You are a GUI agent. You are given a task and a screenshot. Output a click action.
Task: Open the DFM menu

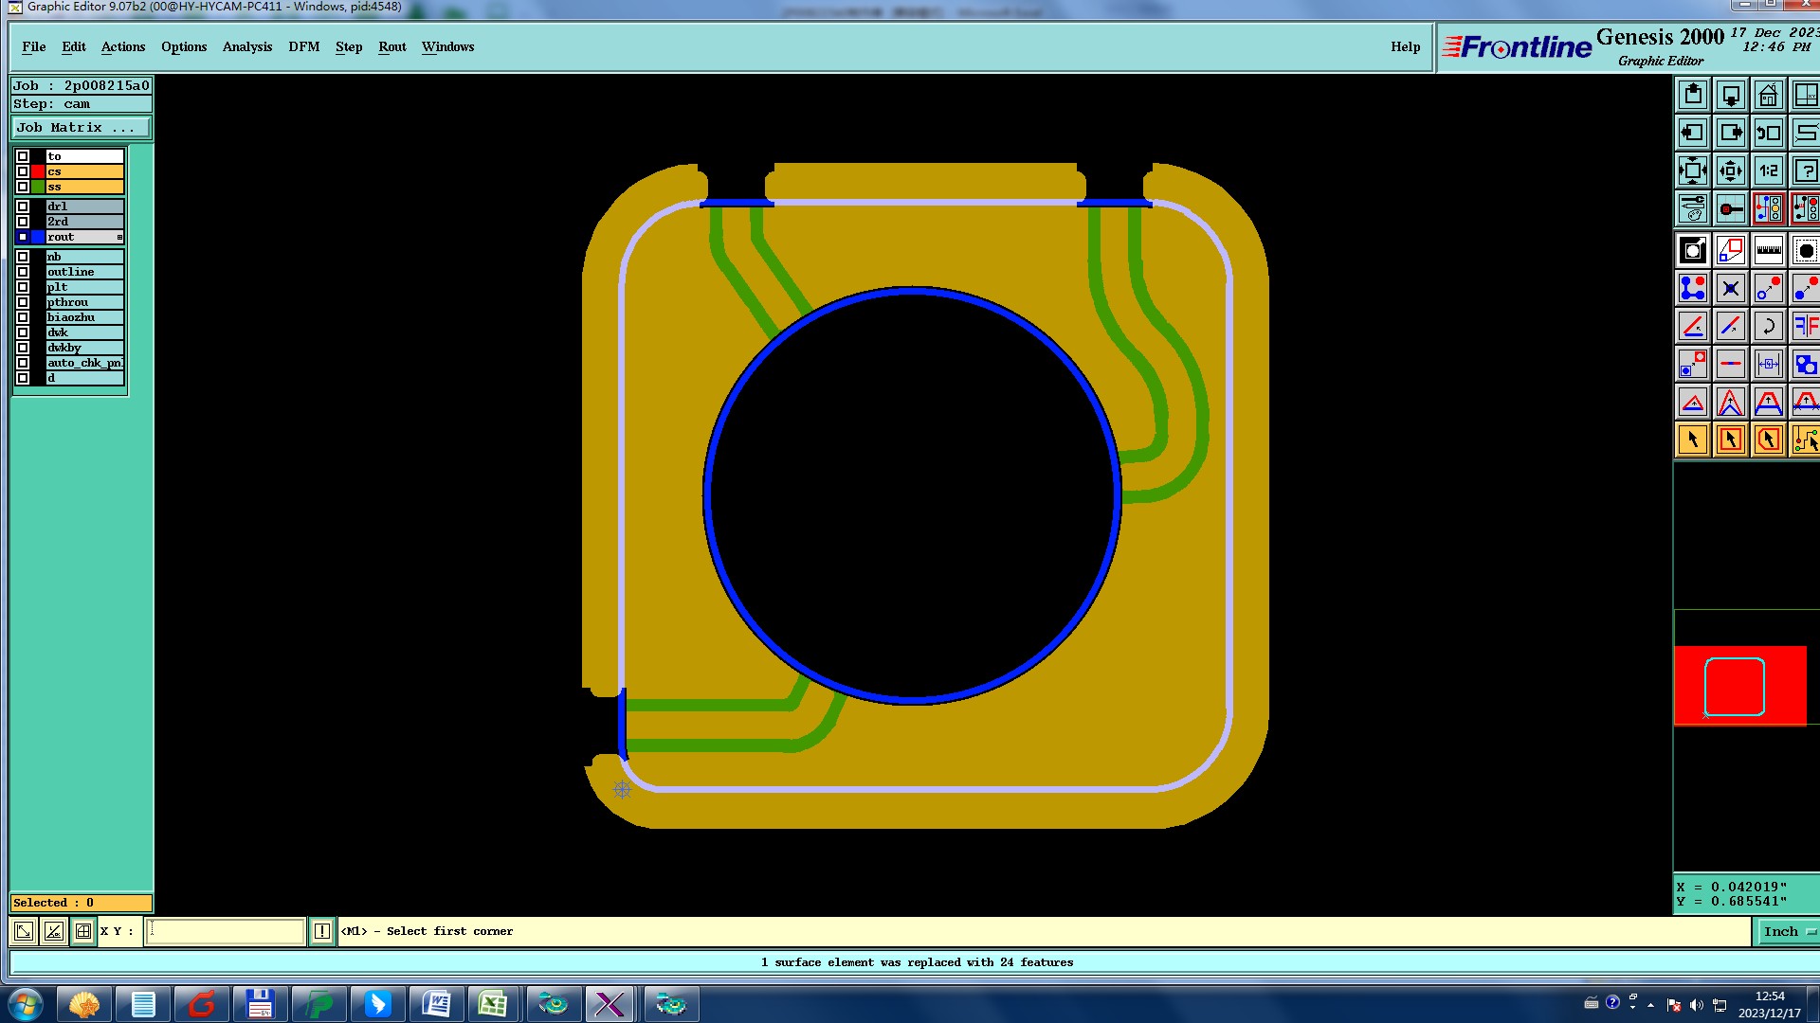tap(303, 46)
